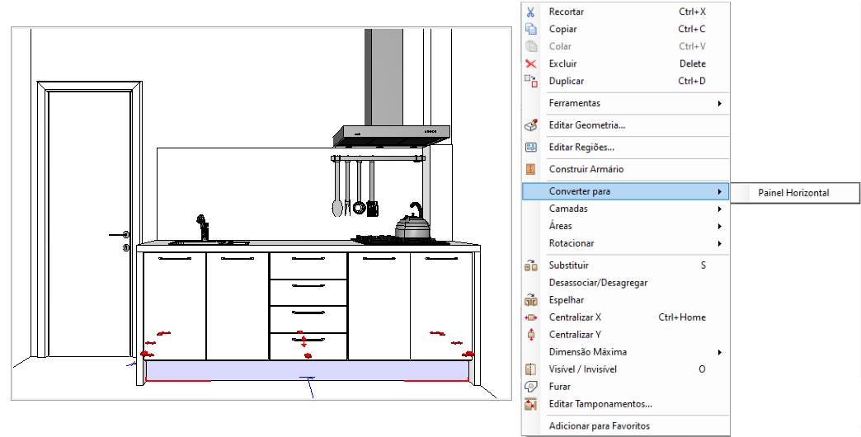
Task: Click the Editar Tamponamentos icon
Action: click(x=530, y=404)
